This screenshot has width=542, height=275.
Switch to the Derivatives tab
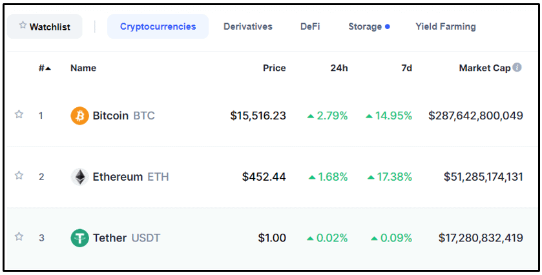click(248, 26)
